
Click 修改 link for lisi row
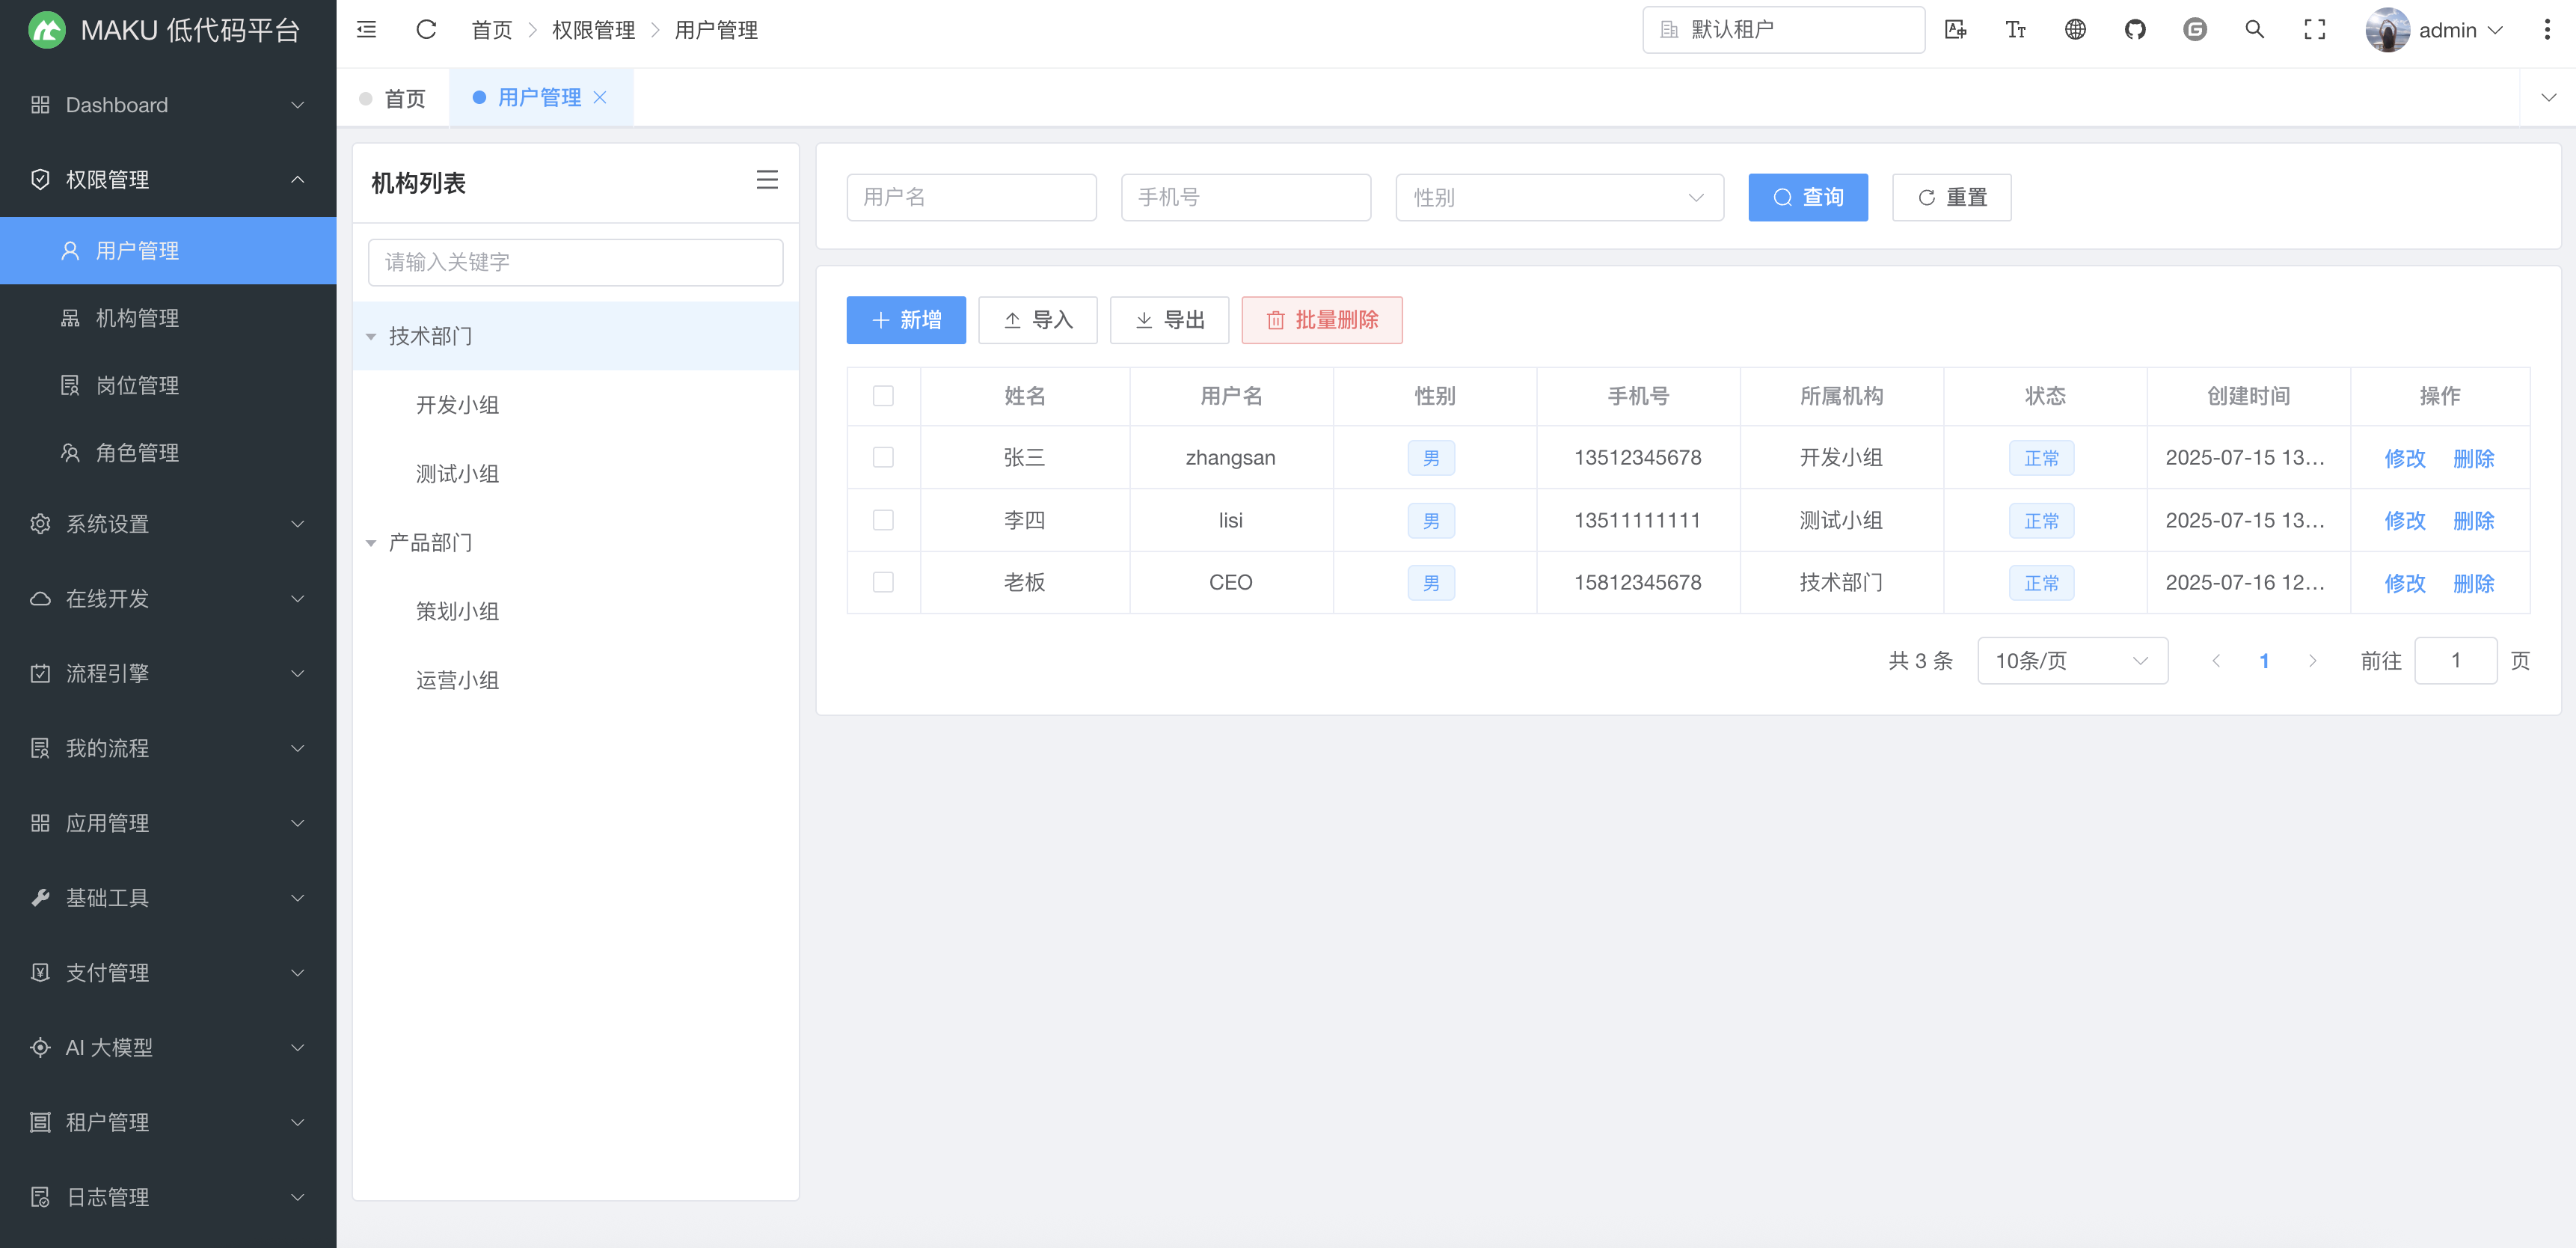[2404, 521]
